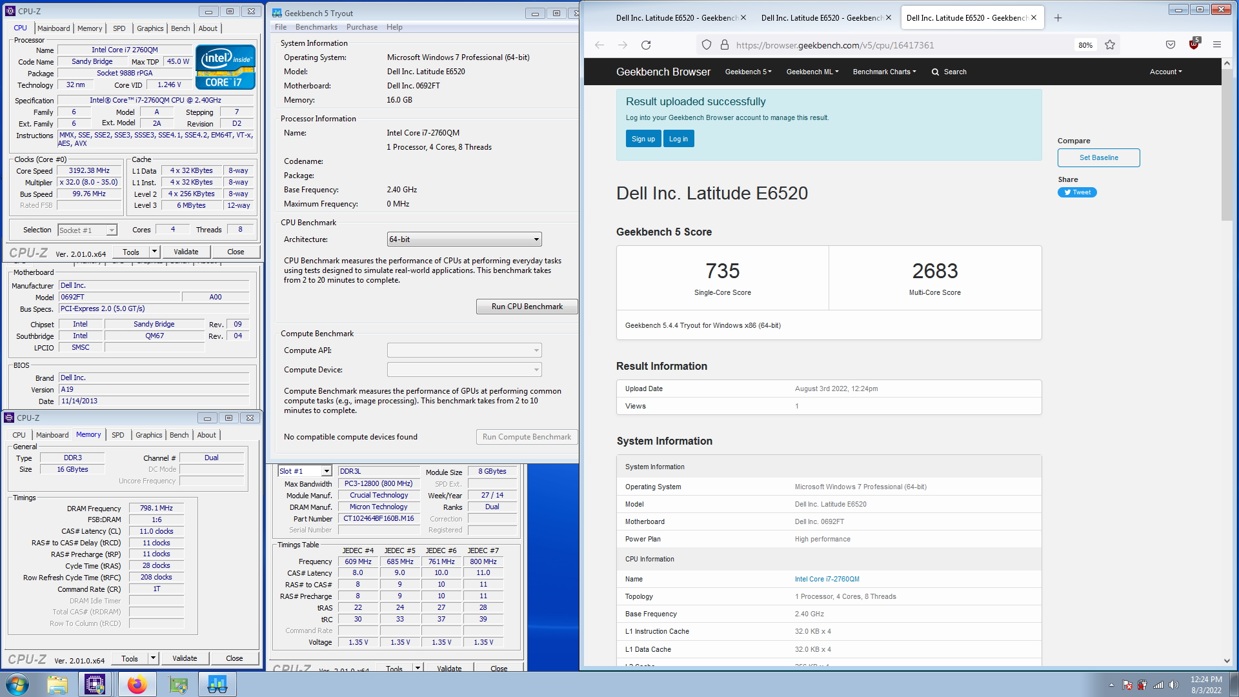Switch to Bench tab in top CPU-Z window

(180, 28)
